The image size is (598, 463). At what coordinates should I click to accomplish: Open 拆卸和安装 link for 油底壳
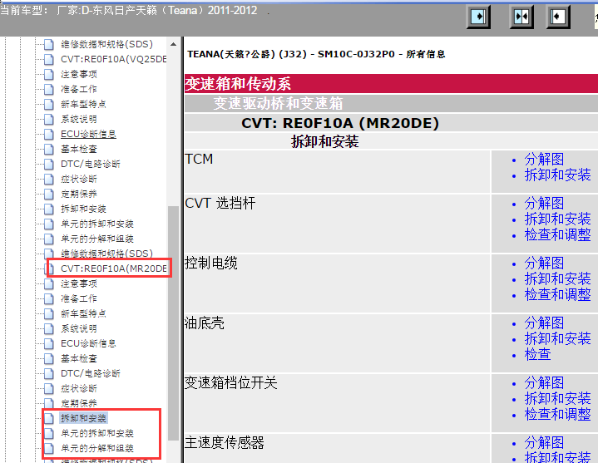557,339
